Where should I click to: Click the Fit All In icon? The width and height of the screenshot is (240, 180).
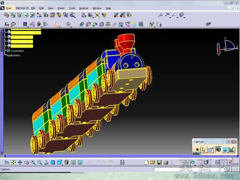pyautogui.click(x=13, y=162)
